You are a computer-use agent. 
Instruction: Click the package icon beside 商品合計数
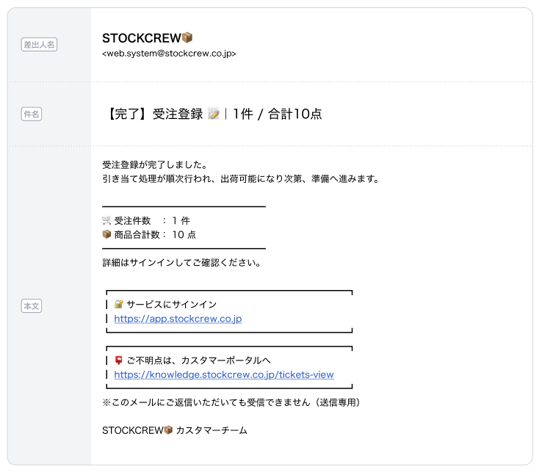(x=106, y=235)
